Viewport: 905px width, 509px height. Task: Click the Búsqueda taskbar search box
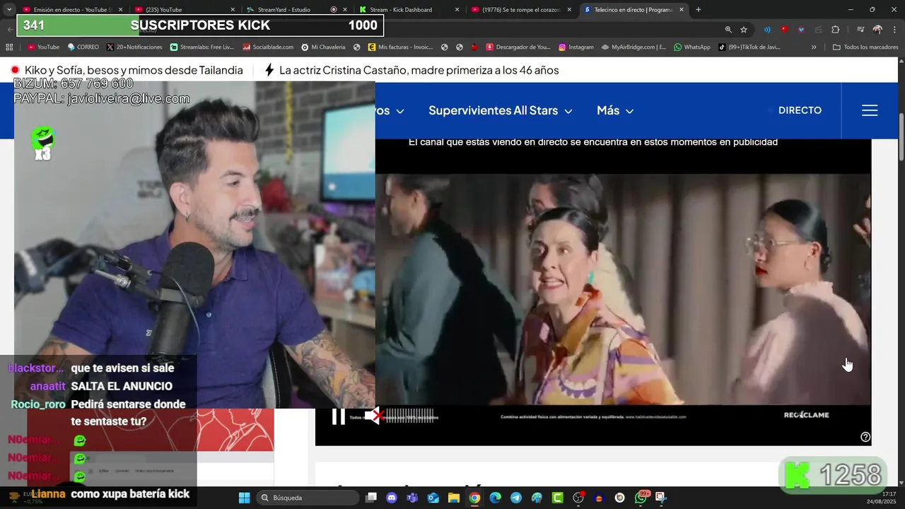(307, 498)
